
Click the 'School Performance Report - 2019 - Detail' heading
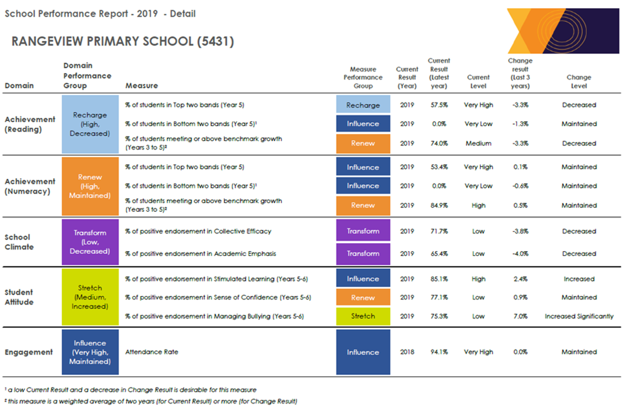click(x=100, y=14)
